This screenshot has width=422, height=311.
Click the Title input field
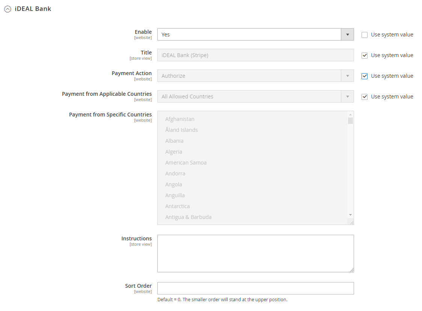coord(255,55)
